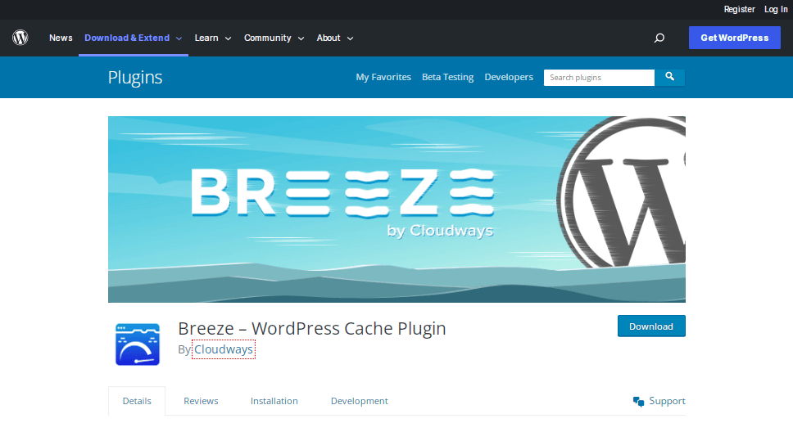The height and width of the screenshot is (441, 793).
Task: Expand the Download & Extend chevron
Action: pos(179,38)
